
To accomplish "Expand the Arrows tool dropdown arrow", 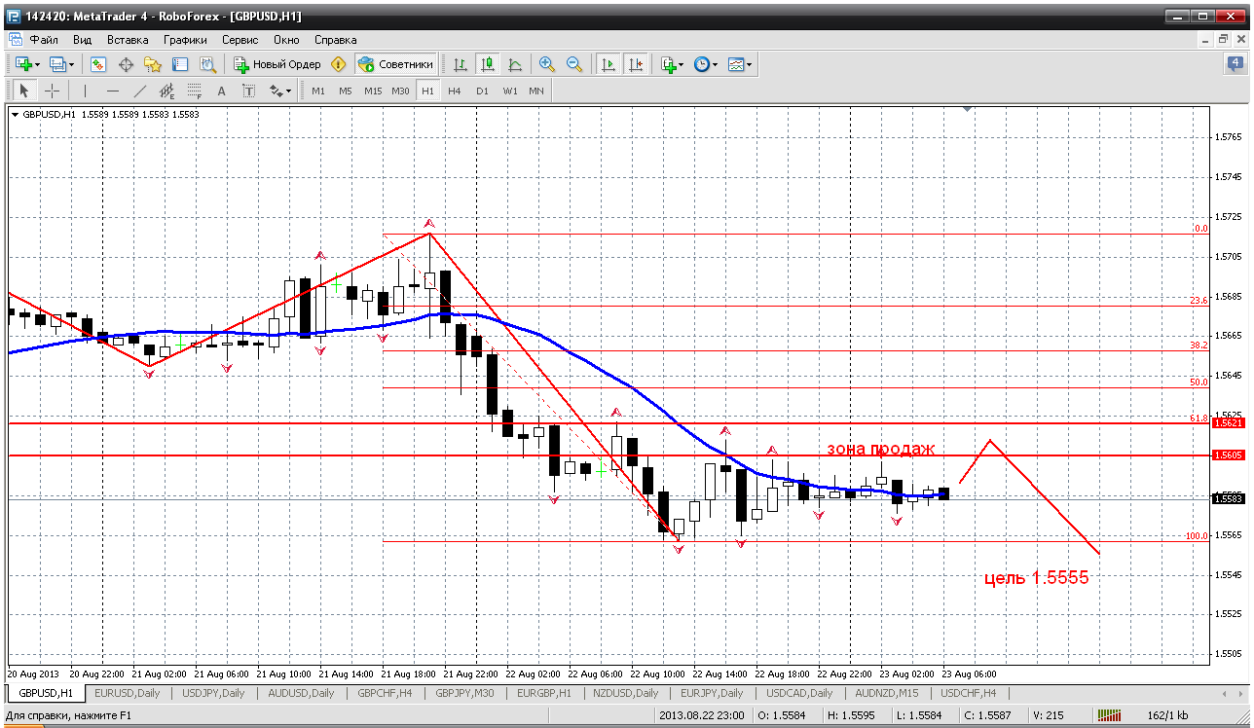I will [x=289, y=91].
